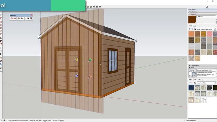Click the blue texture positioning pin
Image resolution: width=217 pixels, height=122 pixels.
pyautogui.click(x=76, y=76)
